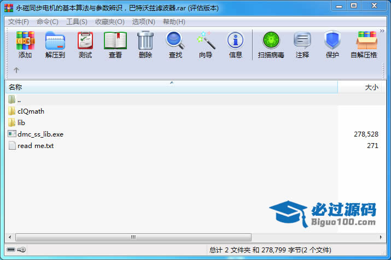This screenshot has width=391, height=260.
Task: Select the lib folder
Action: (21, 123)
